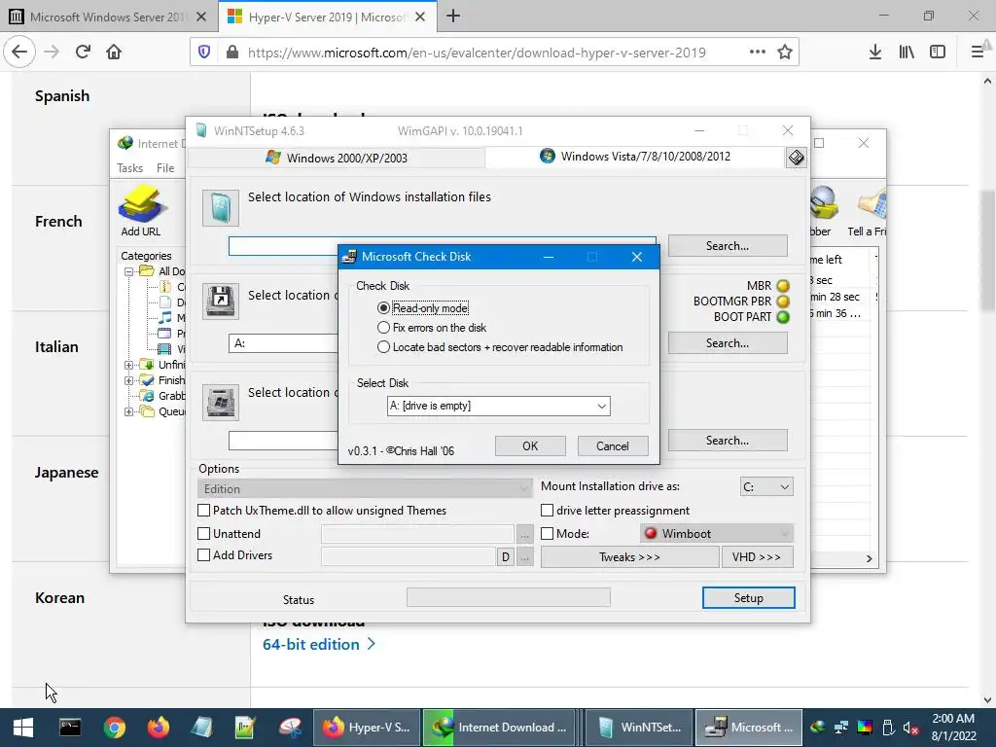
Task: Click browse button for Unattend file
Action: [x=524, y=535]
